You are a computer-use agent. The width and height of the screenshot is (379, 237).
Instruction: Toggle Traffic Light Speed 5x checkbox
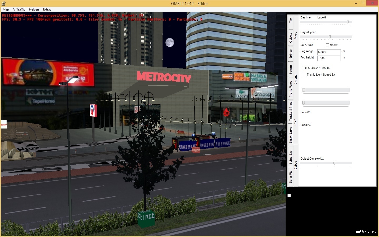(304, 75)
